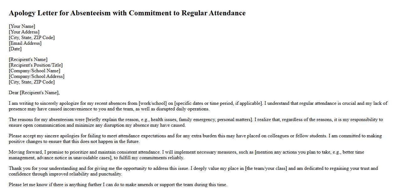The height and width of the screenshot is (188, 401).
Task: Click the [Email Address] placeholder
Action: tap(25, 43)
